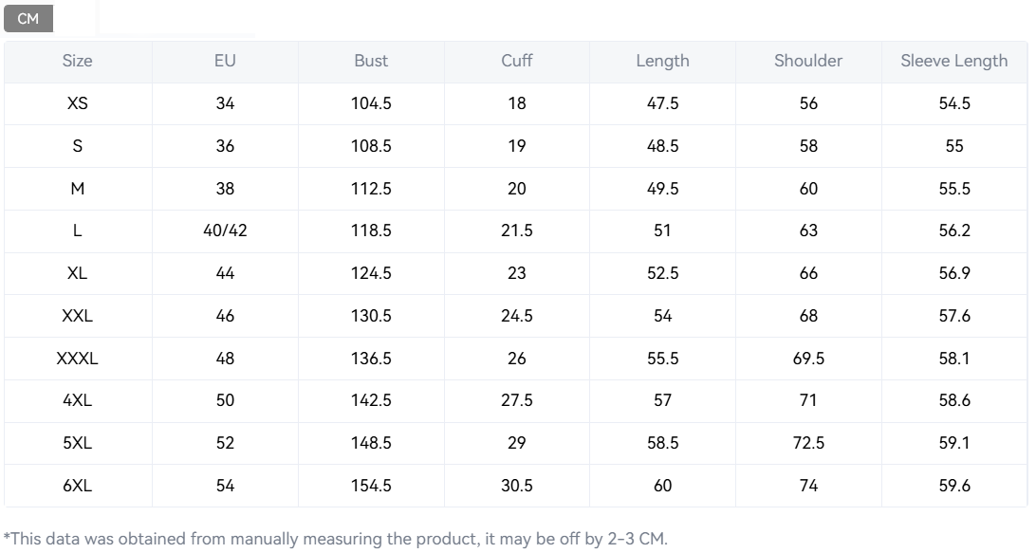Click the 5XL size row label
This screenshot has width=1036, height=553.
pos(78,443)
